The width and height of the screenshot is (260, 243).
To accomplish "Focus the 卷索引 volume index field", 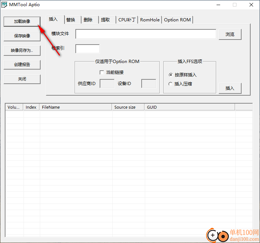I will click(87, 49).
